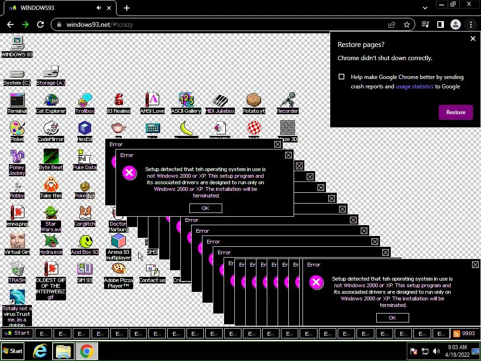481x361 pixels.
Task: Open Chrome's three-dot menu
Action: (x=471, y=24)
